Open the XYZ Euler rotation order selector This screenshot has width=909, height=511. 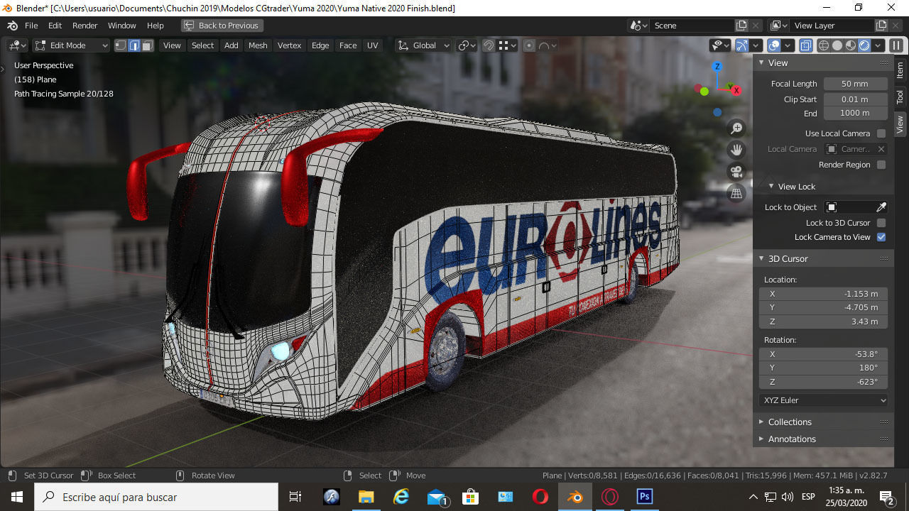click(823, 400)
